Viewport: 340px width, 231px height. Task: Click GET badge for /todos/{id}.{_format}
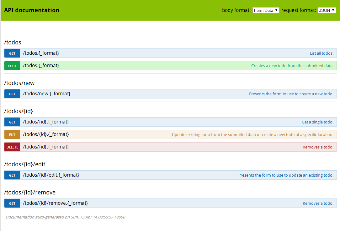(12, 122)
